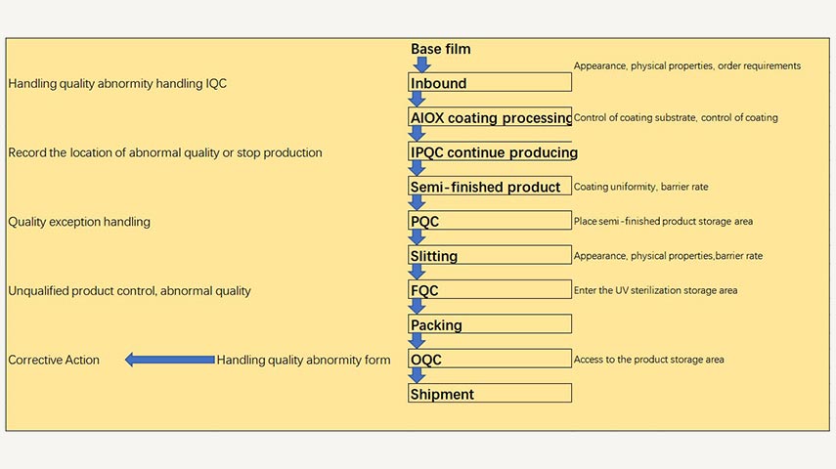
Task: Click the Slitting step box
Action: click(x=489, y=256)
